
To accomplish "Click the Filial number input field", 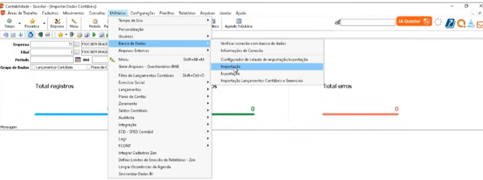I will click(52, 52).
